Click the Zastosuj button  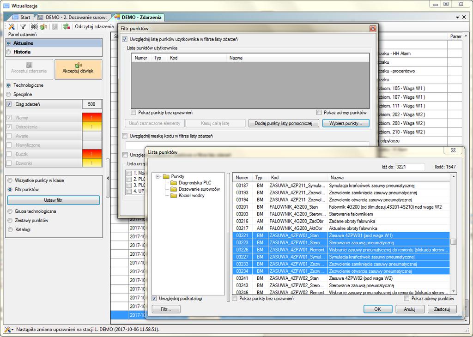pyautogui.click(x=442, y=309)
